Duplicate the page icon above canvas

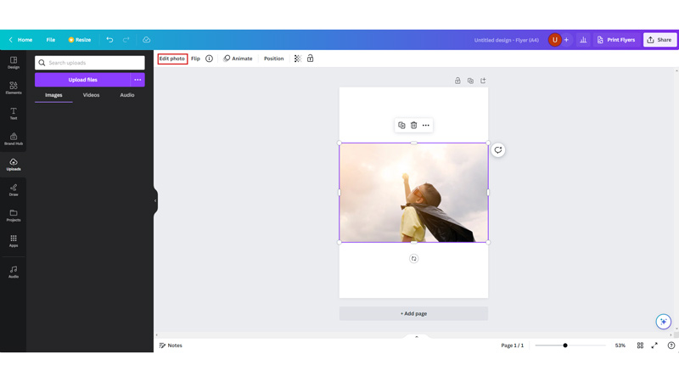pos(470,81)
